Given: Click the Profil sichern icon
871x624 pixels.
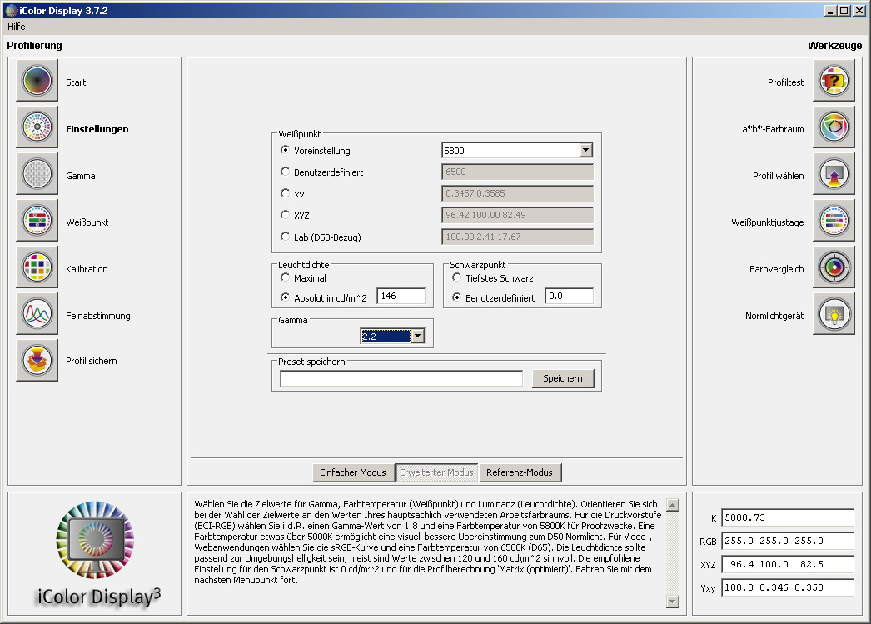Looking at the screenshot, I should click(x=37, y=361).
